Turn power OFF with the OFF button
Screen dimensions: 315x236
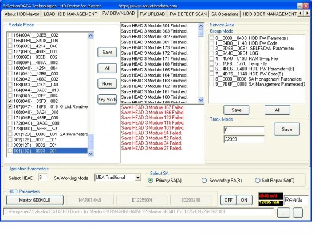click(x=228, y=200)
